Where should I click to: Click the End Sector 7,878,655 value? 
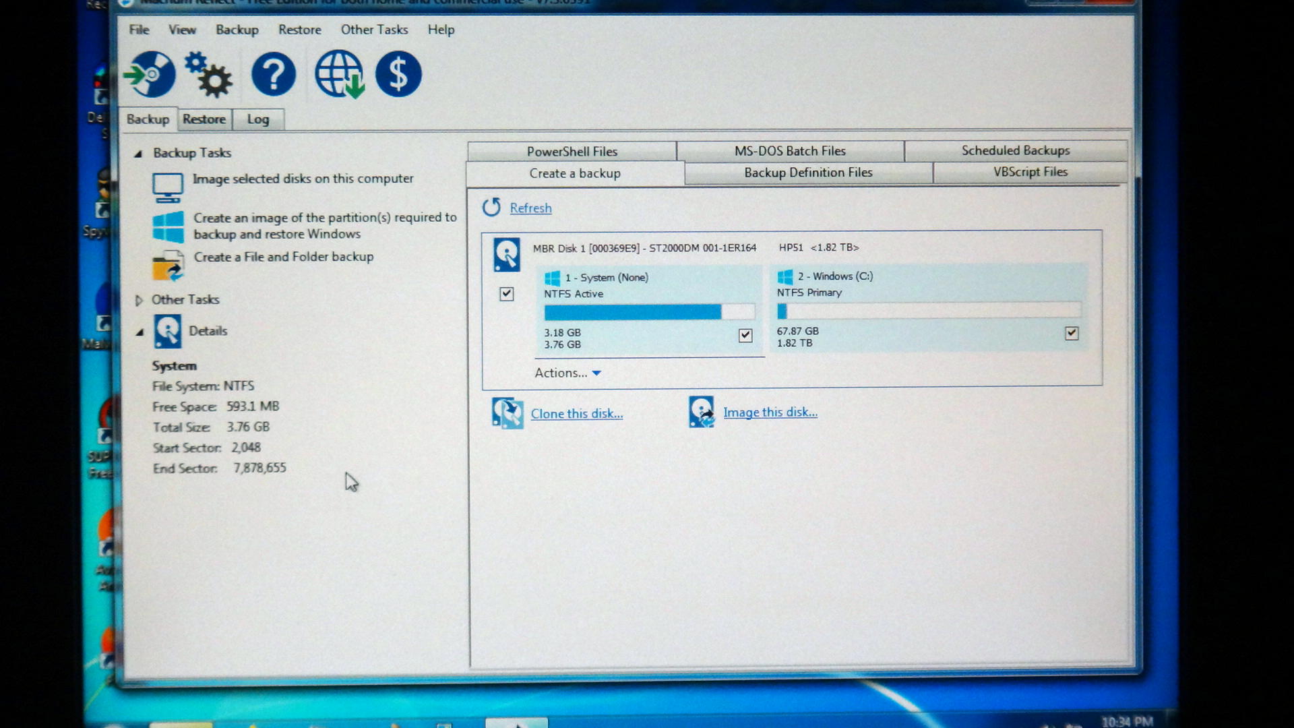259,468
